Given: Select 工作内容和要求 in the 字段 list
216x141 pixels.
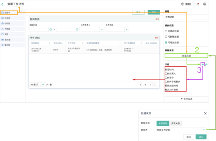Looking at the screenshot, I should pos(172,82).
